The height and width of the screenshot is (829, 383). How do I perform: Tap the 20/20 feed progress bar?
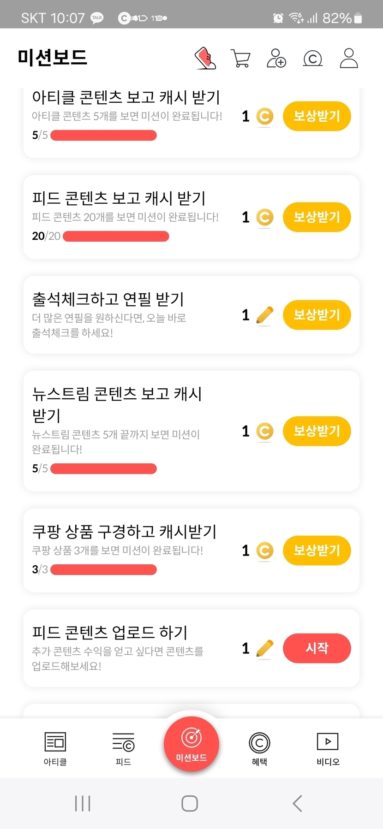click(x=116, y=237)
